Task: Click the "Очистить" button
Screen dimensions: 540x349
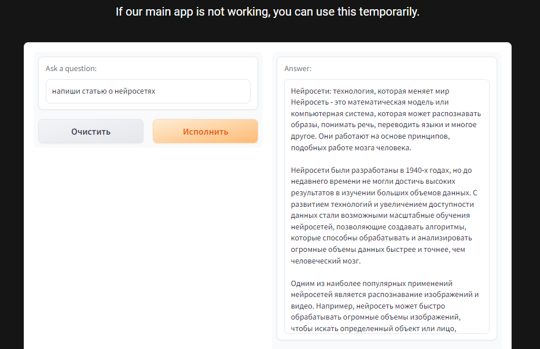Action: [90, 131]
